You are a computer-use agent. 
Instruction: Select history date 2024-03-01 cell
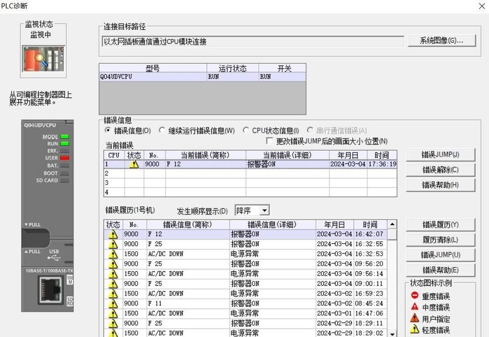tap(335, 313)
